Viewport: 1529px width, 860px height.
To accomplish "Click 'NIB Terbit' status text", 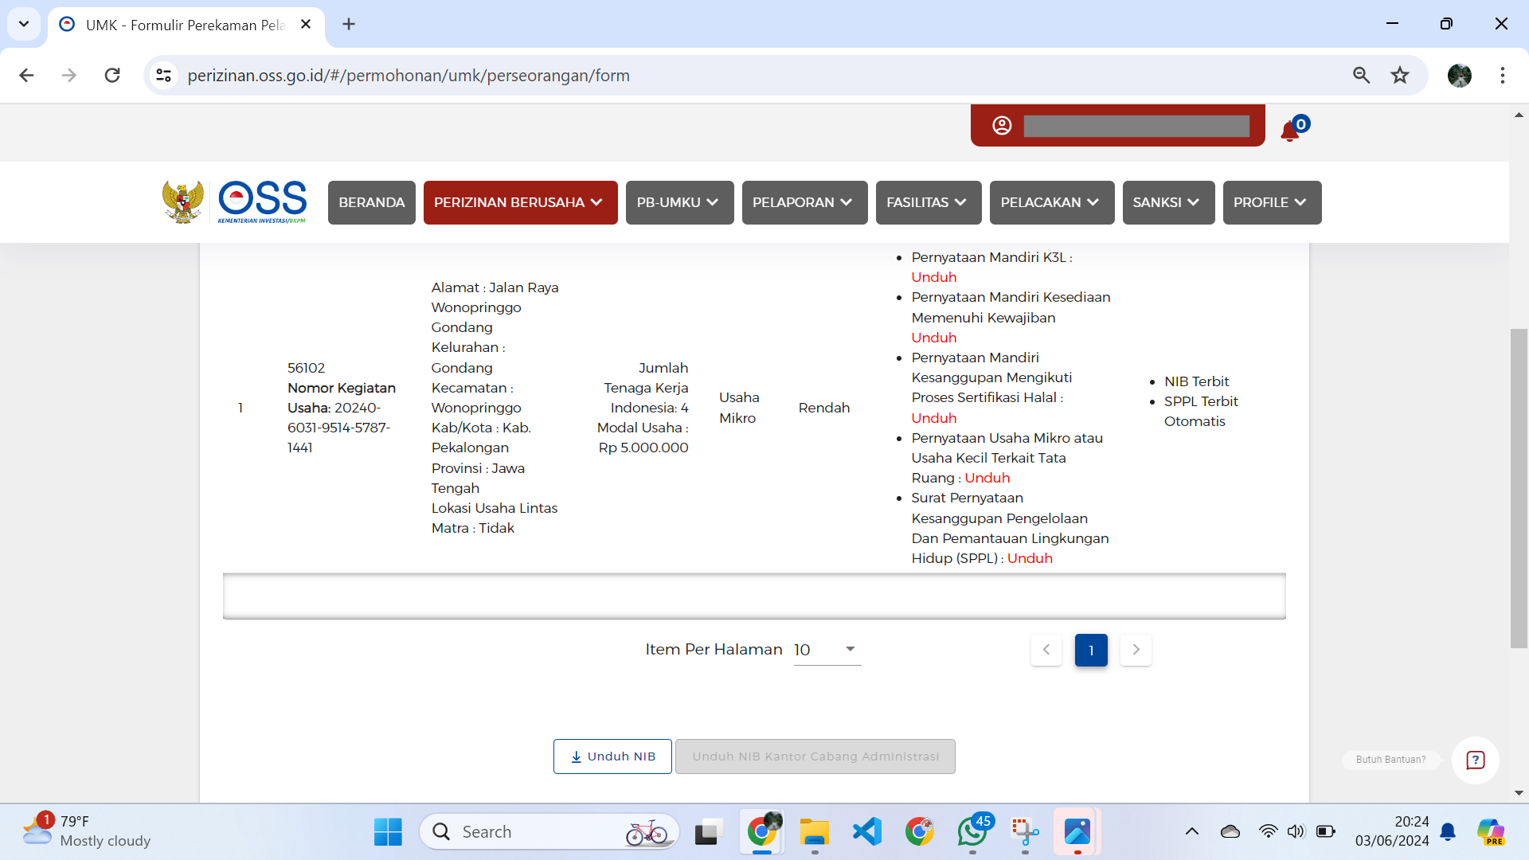I will 1196,381.
